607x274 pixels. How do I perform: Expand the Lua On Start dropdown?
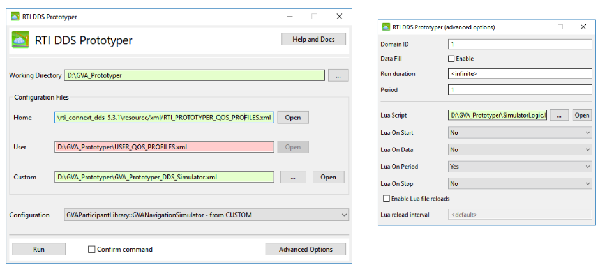point(520,133)
